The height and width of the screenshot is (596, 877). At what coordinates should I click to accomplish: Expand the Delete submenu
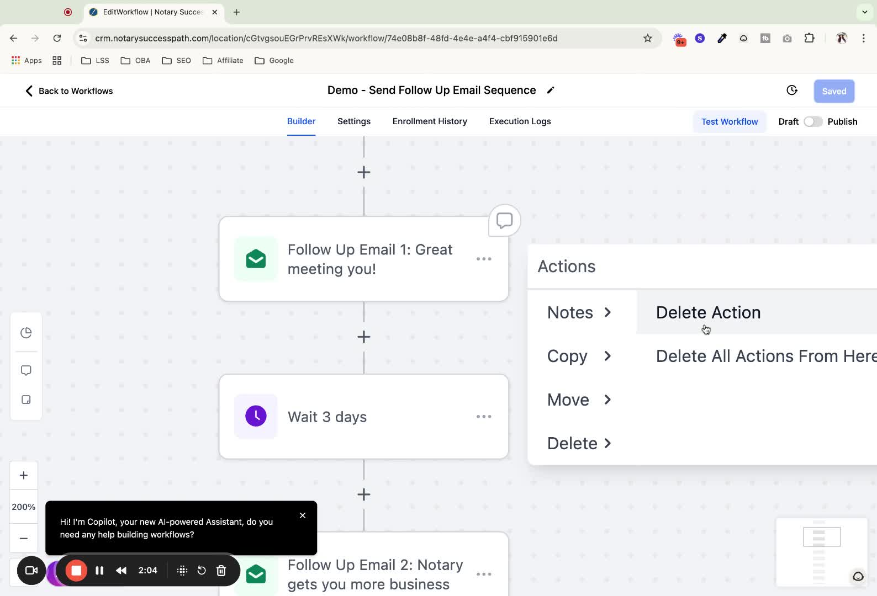pos(580,443)
